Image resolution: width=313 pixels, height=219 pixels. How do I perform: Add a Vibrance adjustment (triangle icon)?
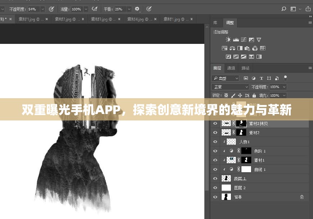tap(259, 40)
